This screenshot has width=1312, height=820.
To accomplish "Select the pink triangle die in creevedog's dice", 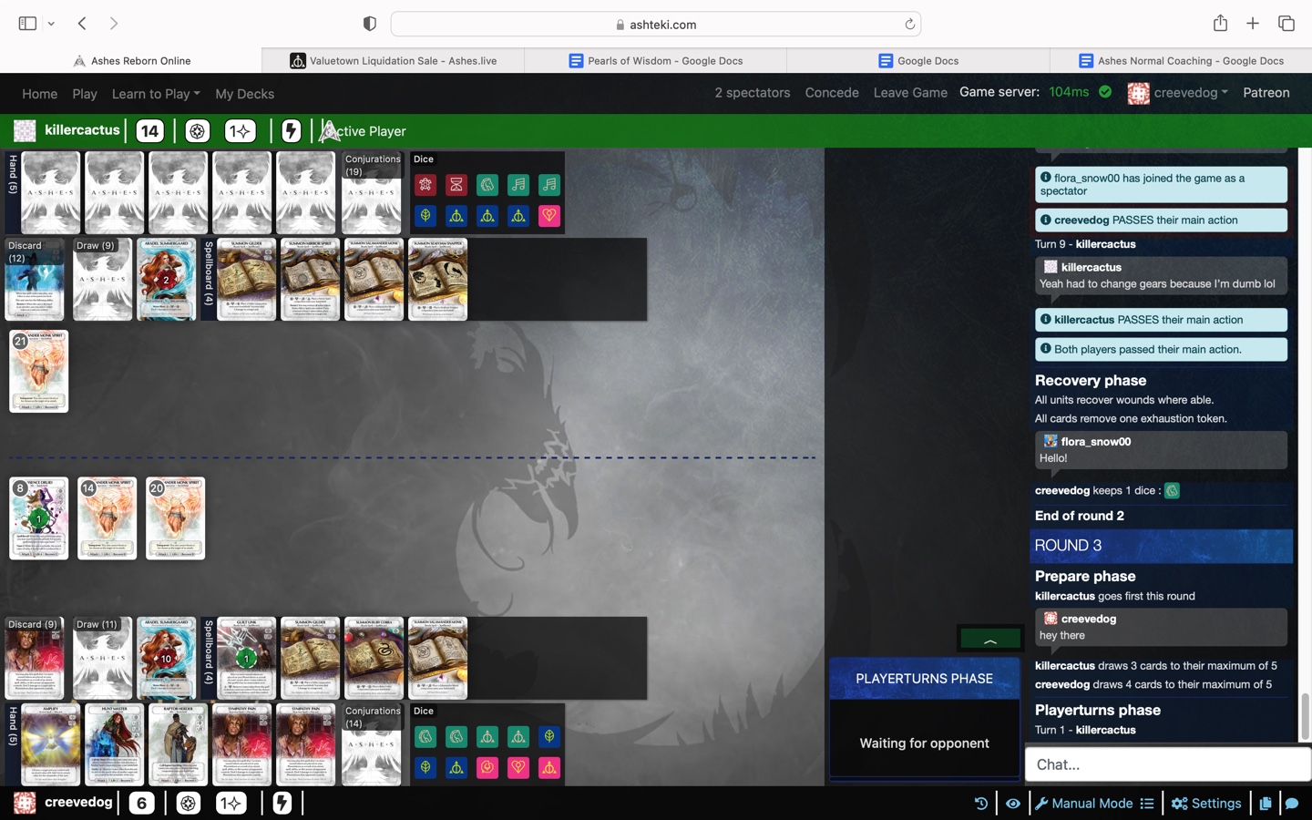I will click(x=549, y=767).
